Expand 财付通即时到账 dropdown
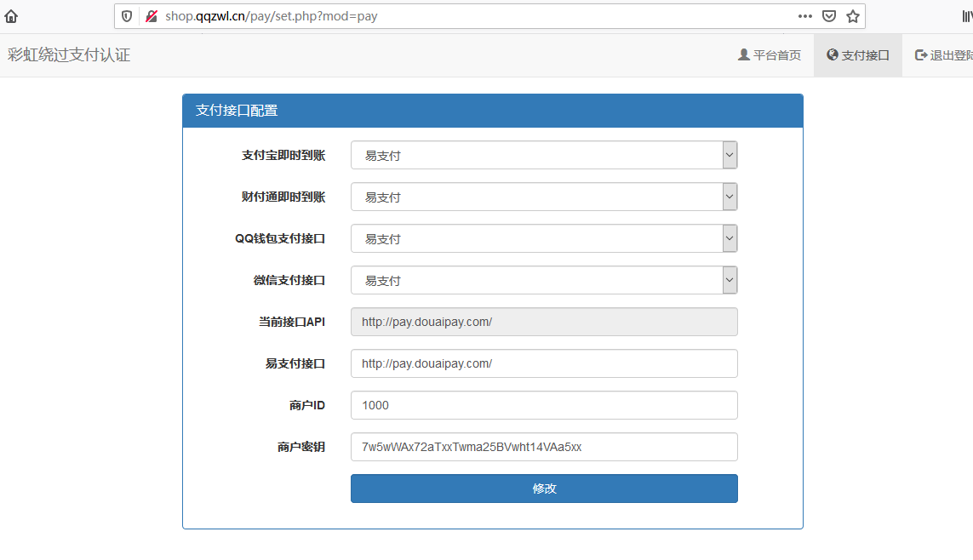The width and height of the screenshot is (973, 560). 544,197
